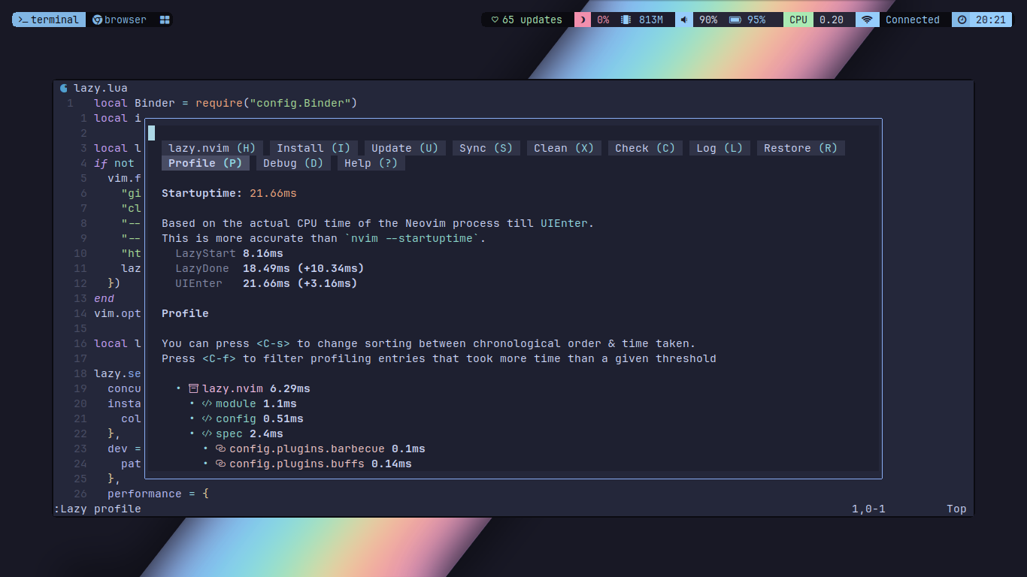Click the 20:21 time display
1027x577 pixels.
pyautogui.click(x=990, y=20)
